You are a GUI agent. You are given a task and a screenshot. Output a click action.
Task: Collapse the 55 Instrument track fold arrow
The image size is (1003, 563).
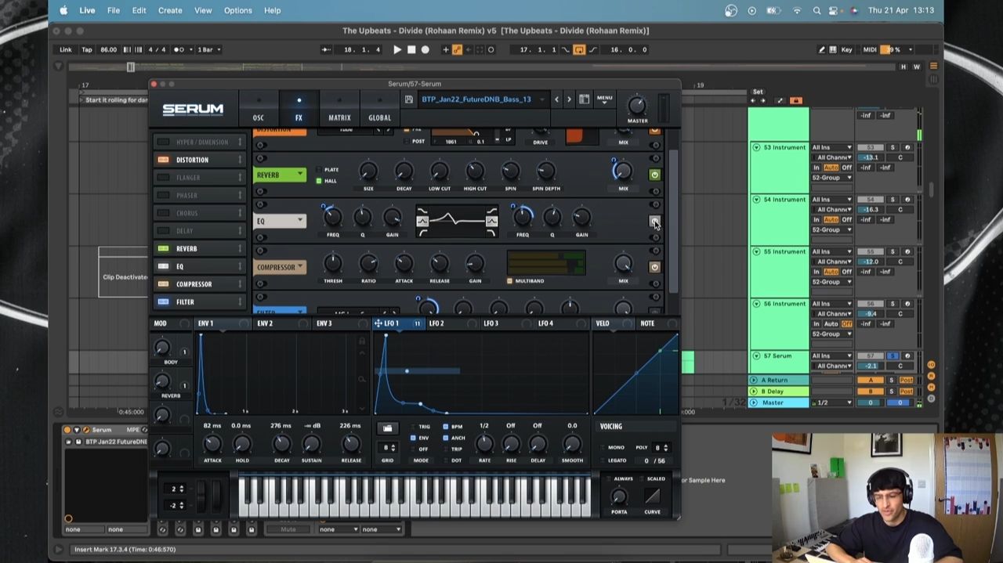click(x=756, y=251)
